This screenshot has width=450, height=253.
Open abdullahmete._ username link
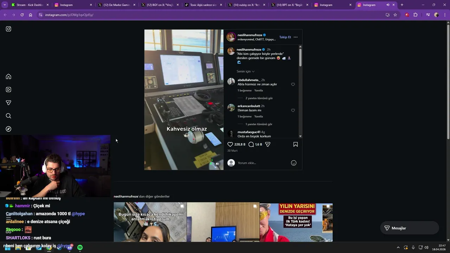coord(249,80)
